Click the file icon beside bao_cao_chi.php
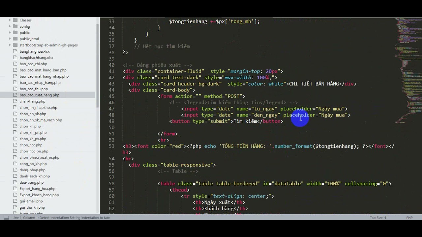Image resolution: width=422 pixels, height=237 pixels. pos(15,64)
